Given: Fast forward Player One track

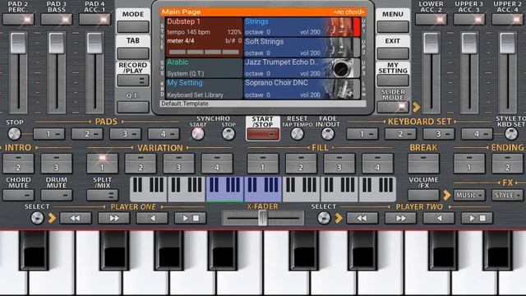Looking at the screenshot, I should click(x=113, y=218).
